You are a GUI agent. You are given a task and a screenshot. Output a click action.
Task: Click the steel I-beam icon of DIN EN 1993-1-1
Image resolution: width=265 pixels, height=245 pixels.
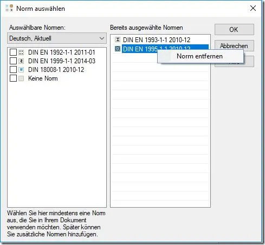(x=118, y=39)
